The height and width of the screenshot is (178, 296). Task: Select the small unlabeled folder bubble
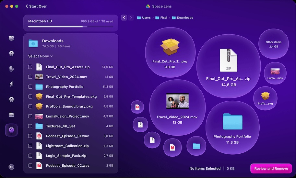[x=196, y=146]
